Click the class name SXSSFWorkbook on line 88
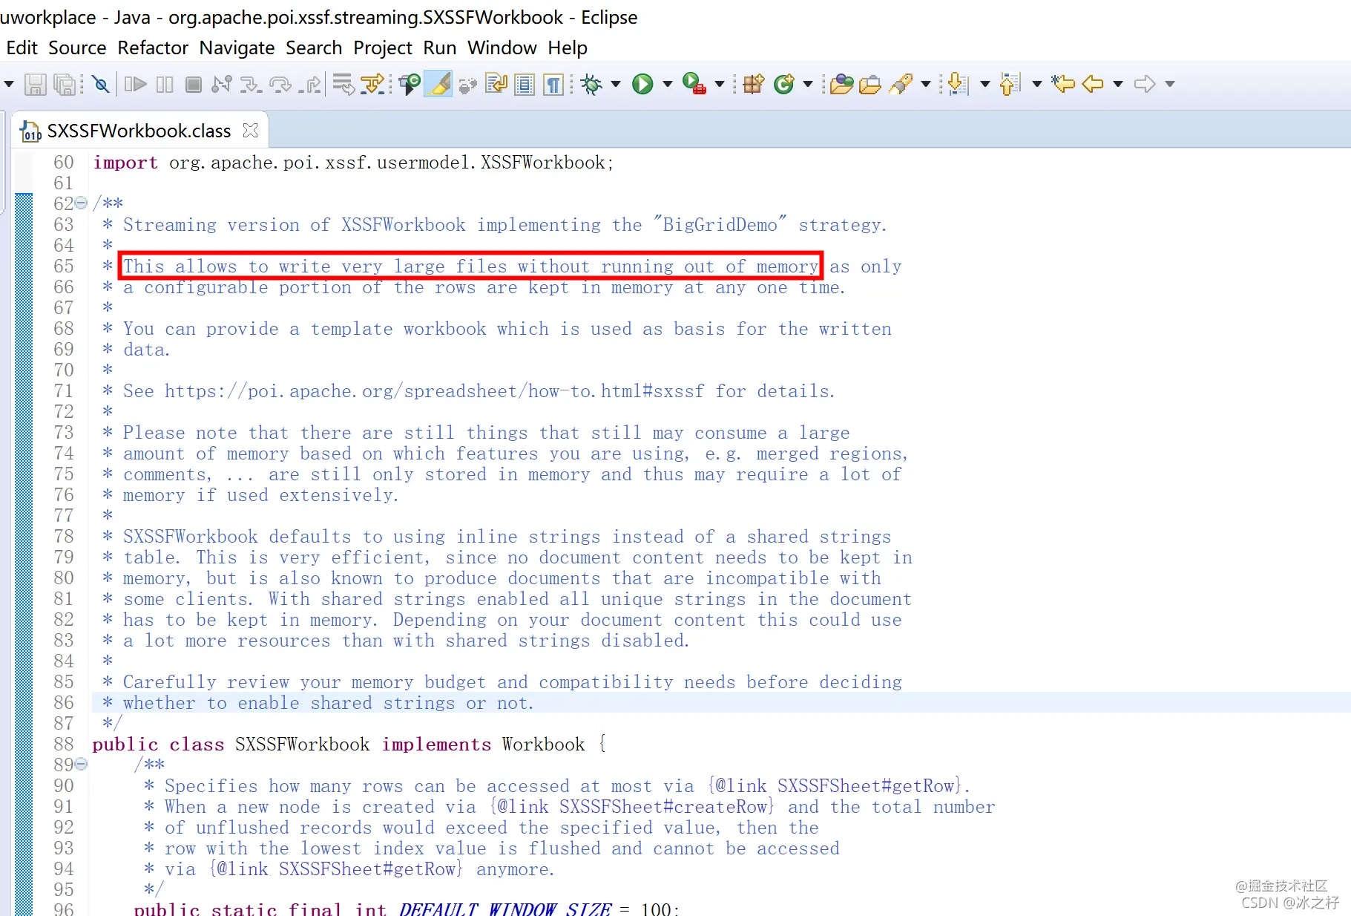 (302, 745)
